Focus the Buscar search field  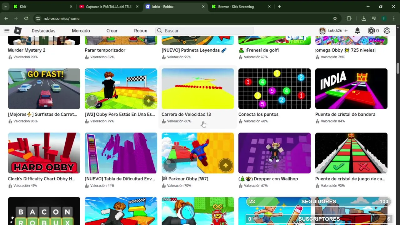pos(205,31)
